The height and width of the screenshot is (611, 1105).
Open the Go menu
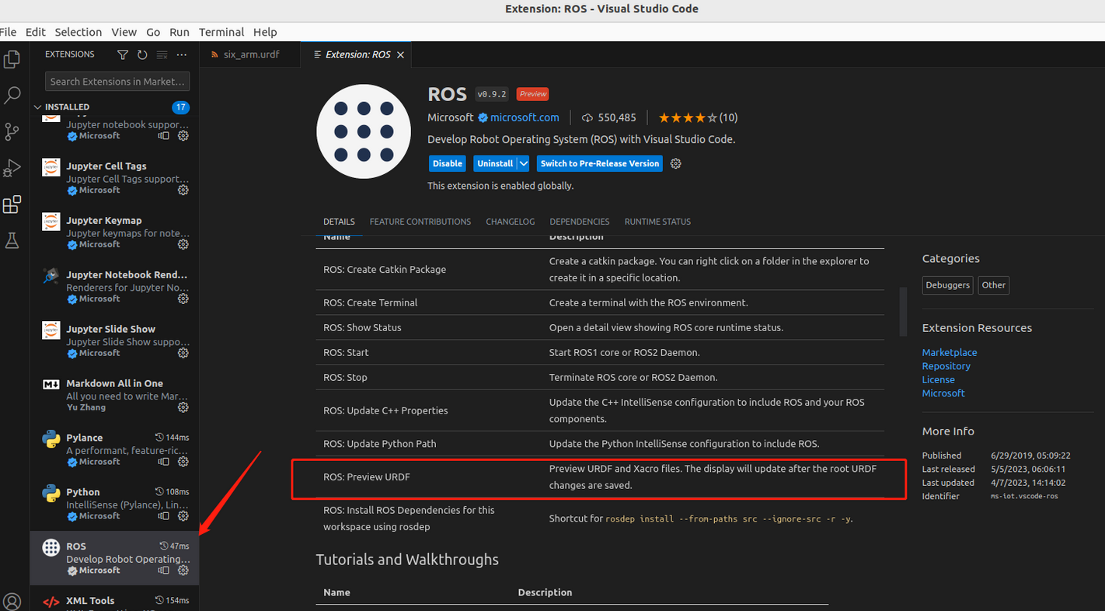click(x=153, y=32)
